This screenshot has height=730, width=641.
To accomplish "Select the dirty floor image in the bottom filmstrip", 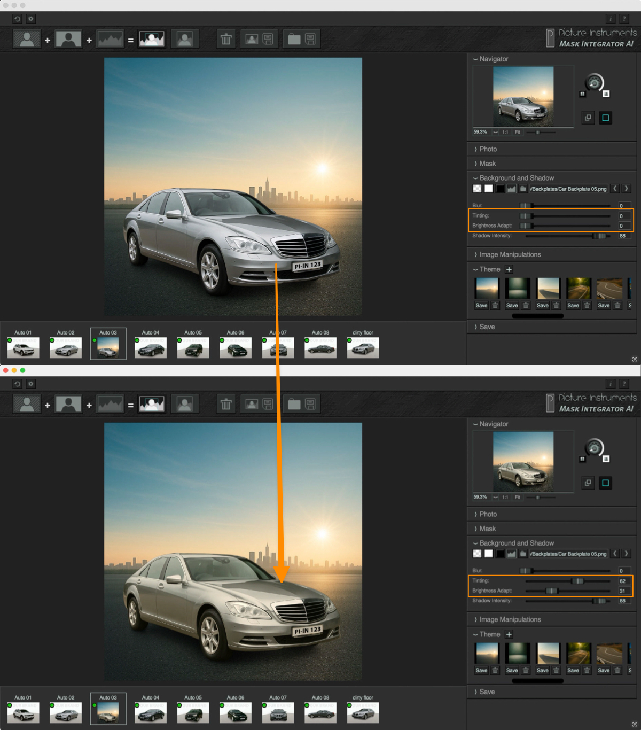I will click(363, 713).
